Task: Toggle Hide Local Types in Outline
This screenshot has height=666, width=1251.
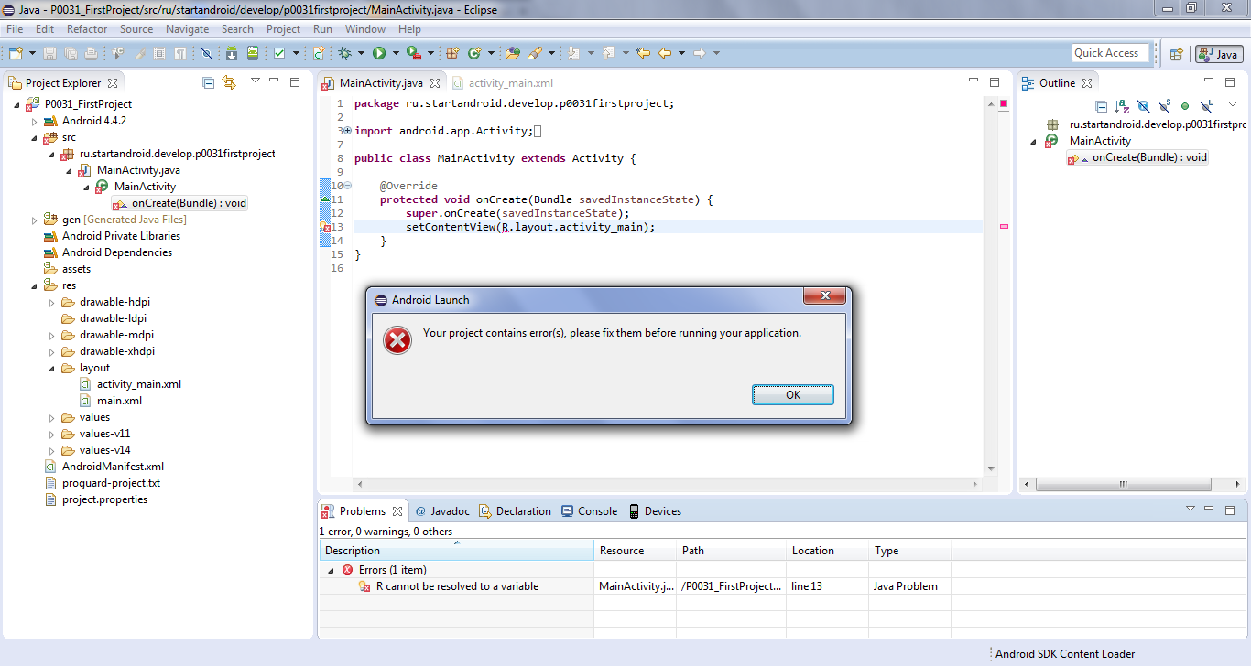Action: (1207, 105)
